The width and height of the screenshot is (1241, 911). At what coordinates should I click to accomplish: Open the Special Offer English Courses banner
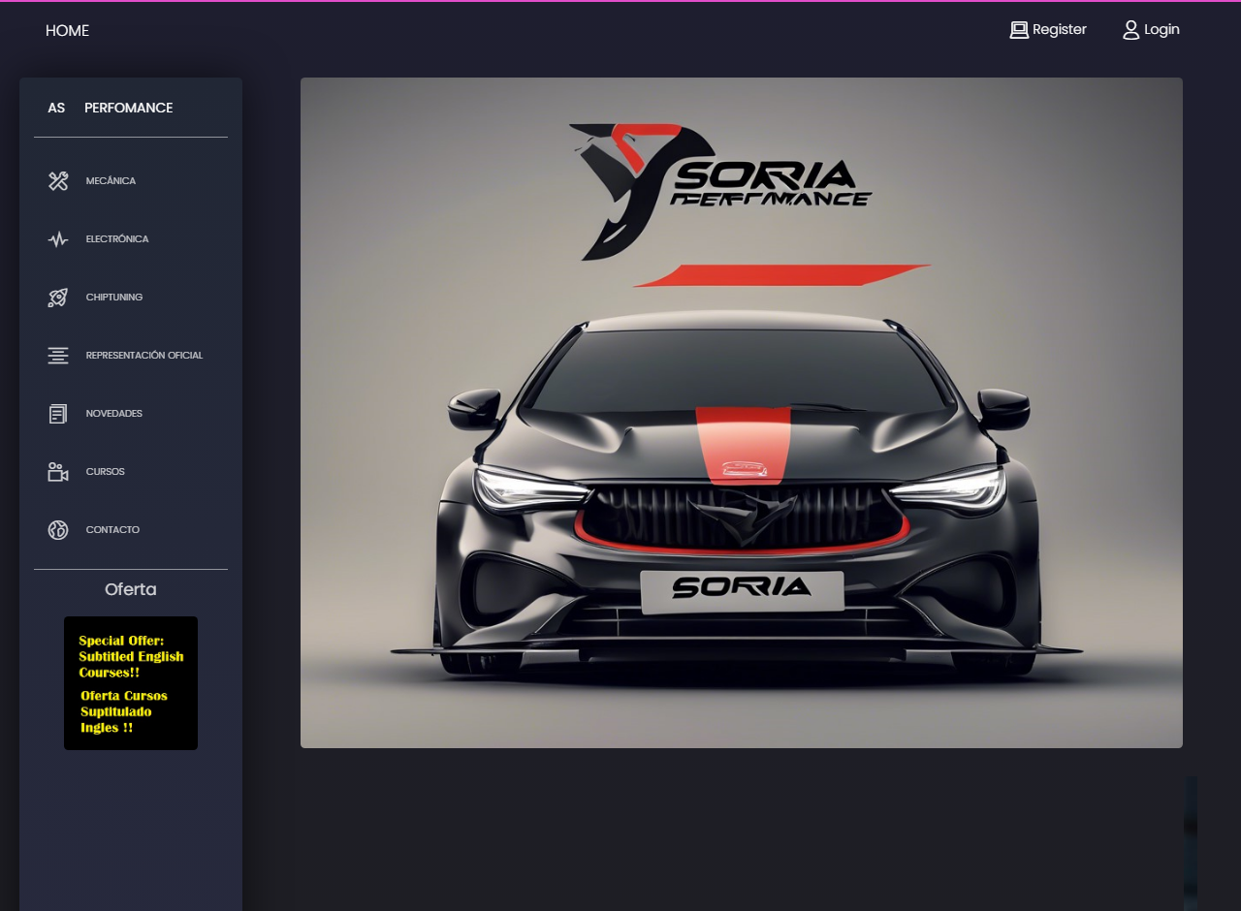pyautogui.click(x=131, y=683)
